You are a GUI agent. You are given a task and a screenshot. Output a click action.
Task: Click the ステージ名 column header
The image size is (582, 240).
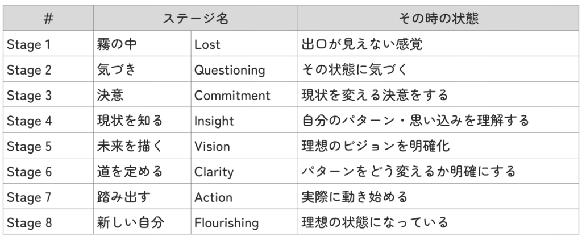(195, 18)
